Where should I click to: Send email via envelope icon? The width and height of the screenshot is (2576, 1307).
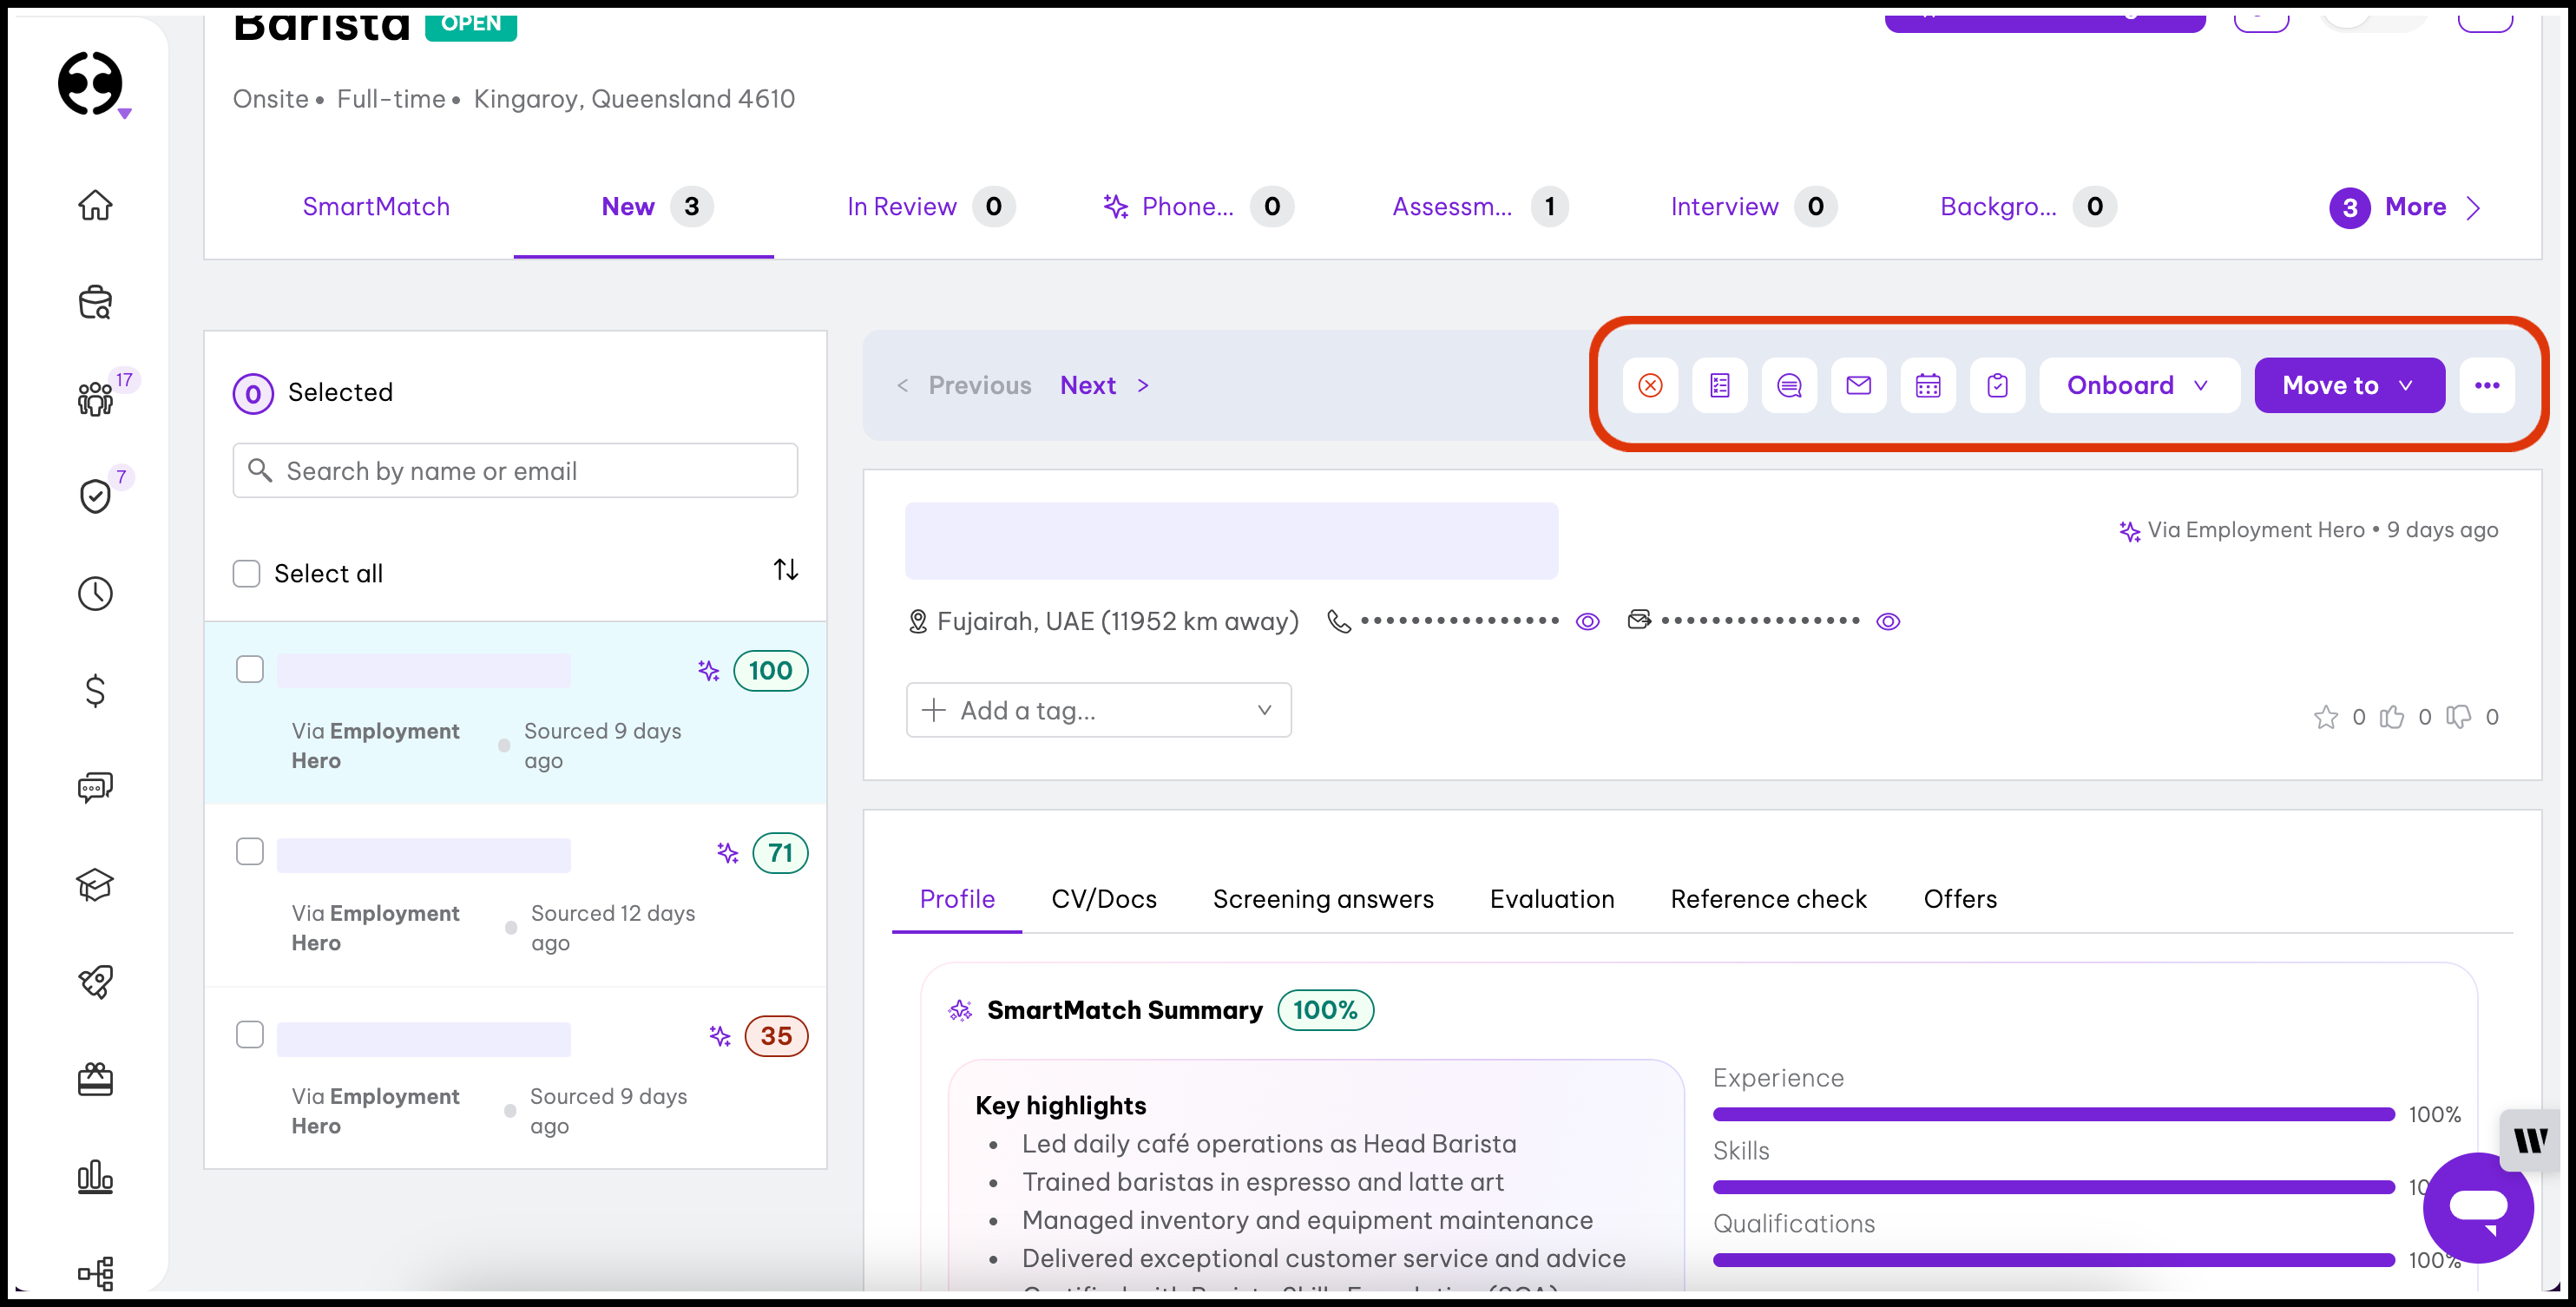pos(1858,385)
